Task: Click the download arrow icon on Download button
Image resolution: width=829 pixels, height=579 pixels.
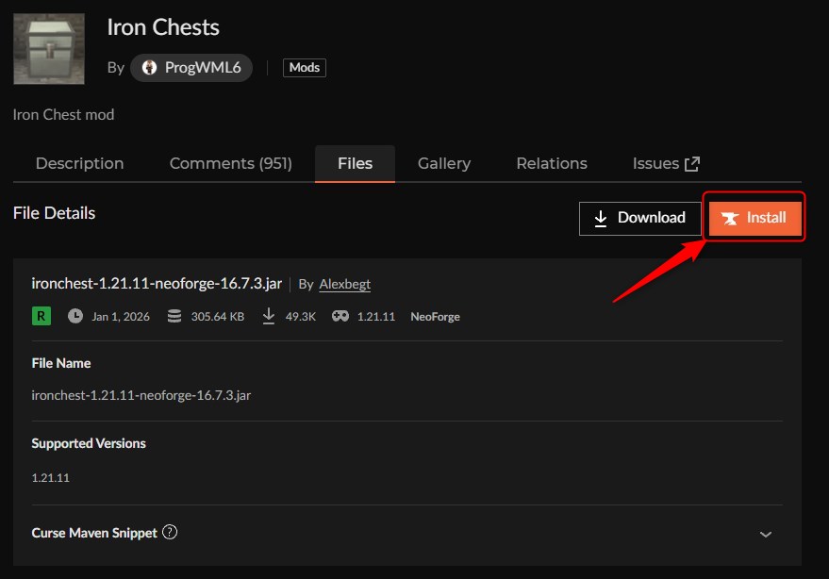Action: [x=602, y=217]
